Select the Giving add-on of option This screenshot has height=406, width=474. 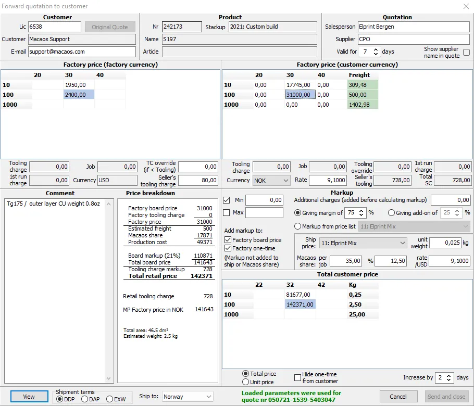[x=391, y=213]
